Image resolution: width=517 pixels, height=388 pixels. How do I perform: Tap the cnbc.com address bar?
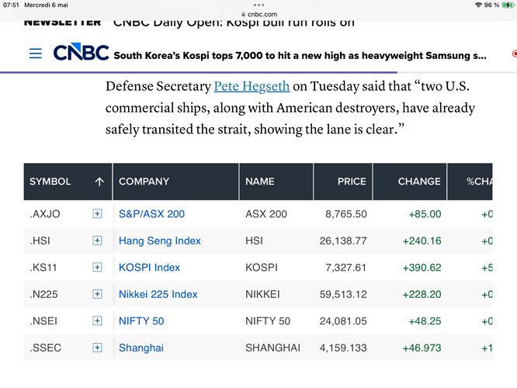point(259,14)
